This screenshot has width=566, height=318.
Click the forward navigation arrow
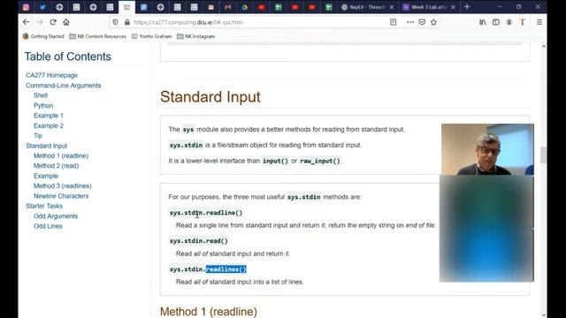(x=40, y=22)
